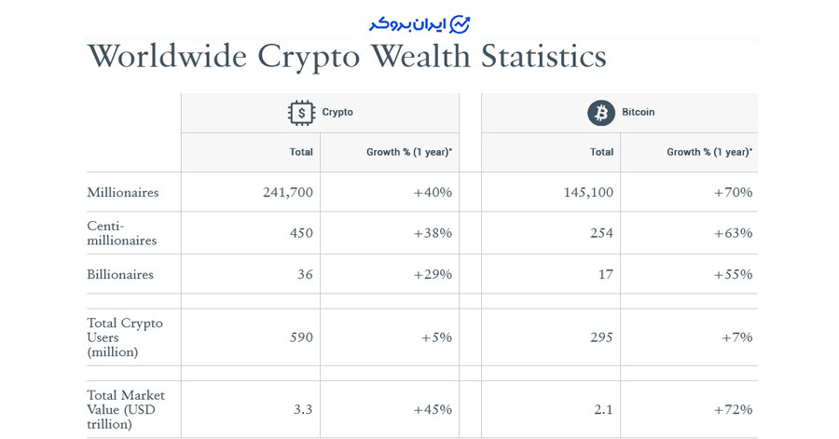The image size is (839, 439).
Task: Click the Total Crypto Users row label
Action: click(125, 337)
